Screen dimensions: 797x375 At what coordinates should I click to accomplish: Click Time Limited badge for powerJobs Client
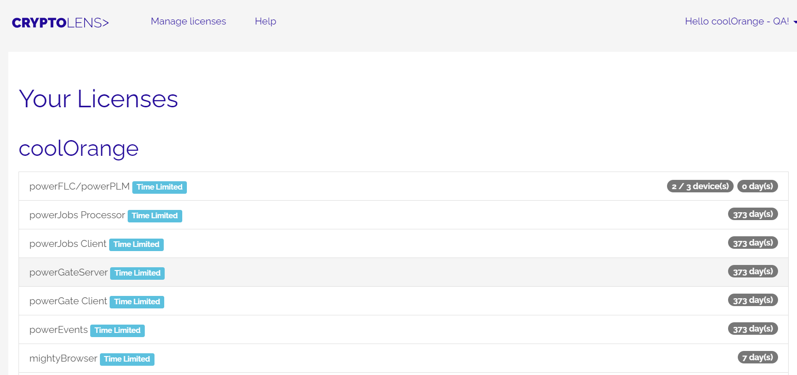coord(136,245)
